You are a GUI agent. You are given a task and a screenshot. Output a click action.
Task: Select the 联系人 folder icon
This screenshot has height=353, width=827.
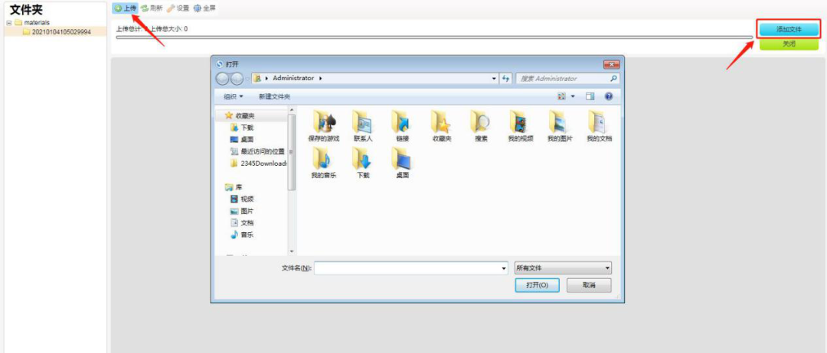[362, 122]
